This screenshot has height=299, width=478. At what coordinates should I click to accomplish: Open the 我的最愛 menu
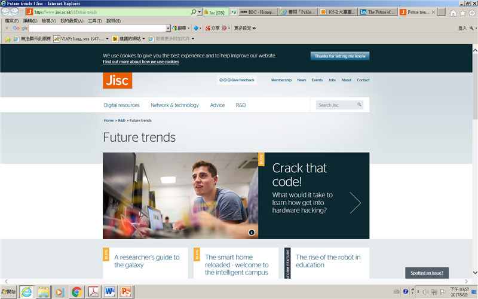tap(69, 20)
